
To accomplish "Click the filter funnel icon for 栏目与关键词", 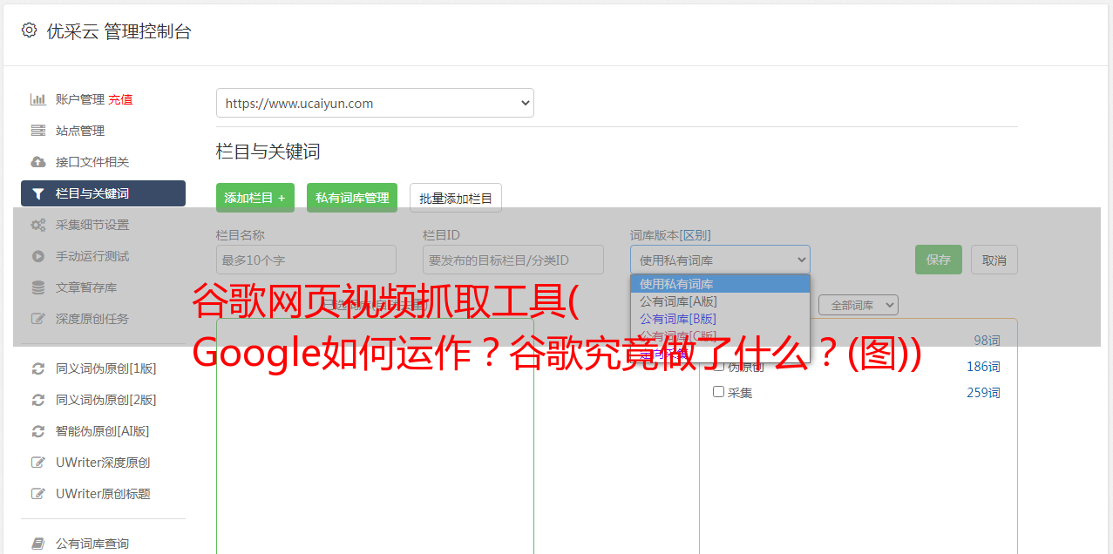I will [x=38, y=193].
